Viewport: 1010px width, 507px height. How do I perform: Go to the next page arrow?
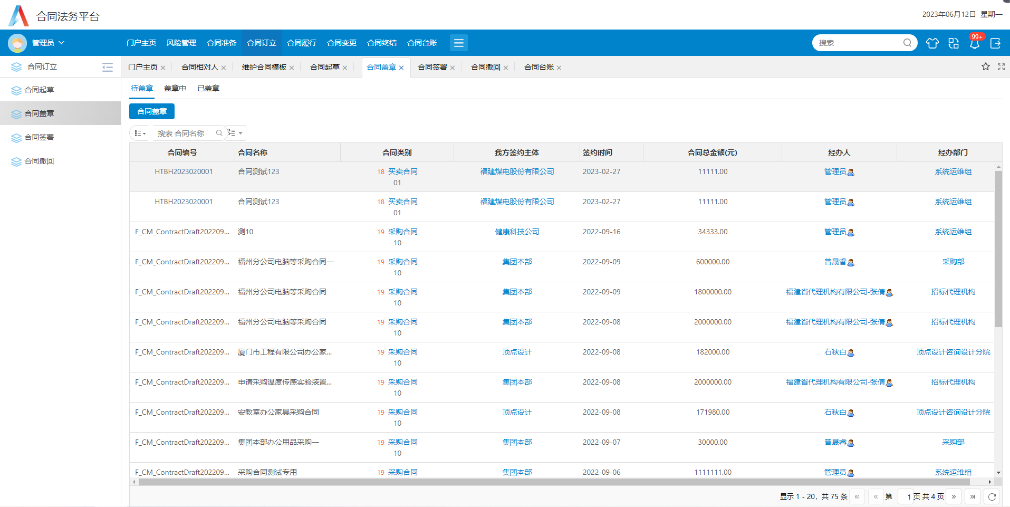pyautogui.click(x=954, y=496)
